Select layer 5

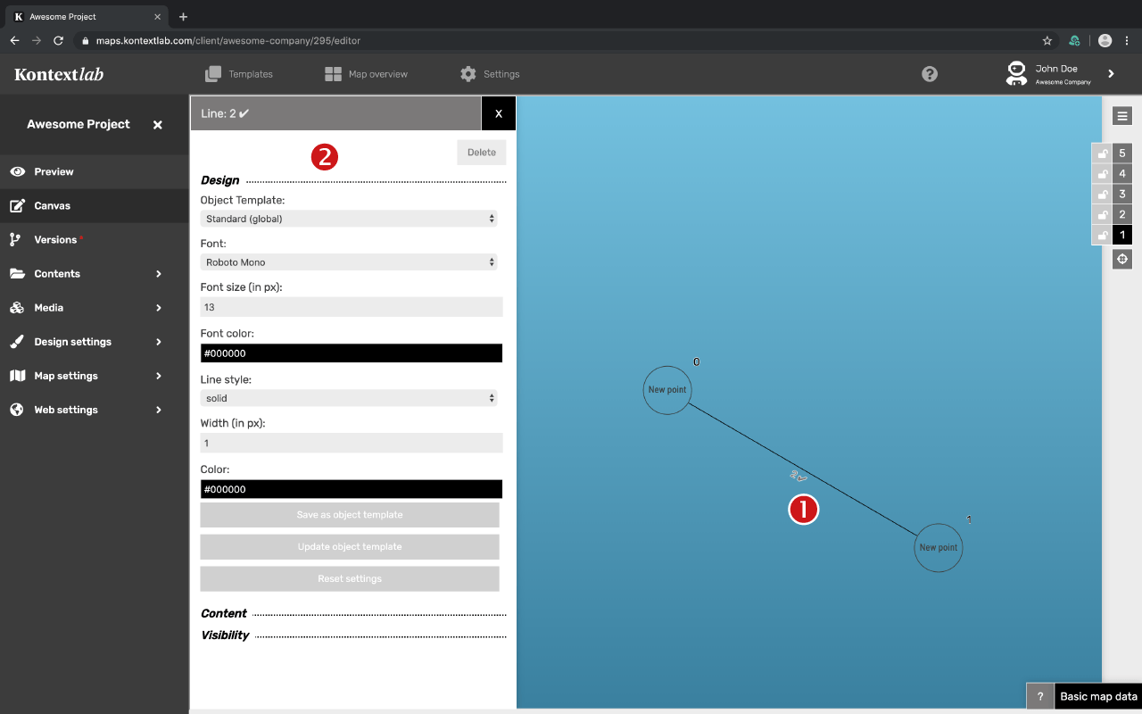(1122, 154)
